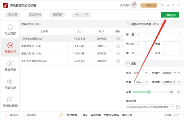Click the 艺术家 input field
The height and width of the screenshot is (120, 184).
click(143, 44)
